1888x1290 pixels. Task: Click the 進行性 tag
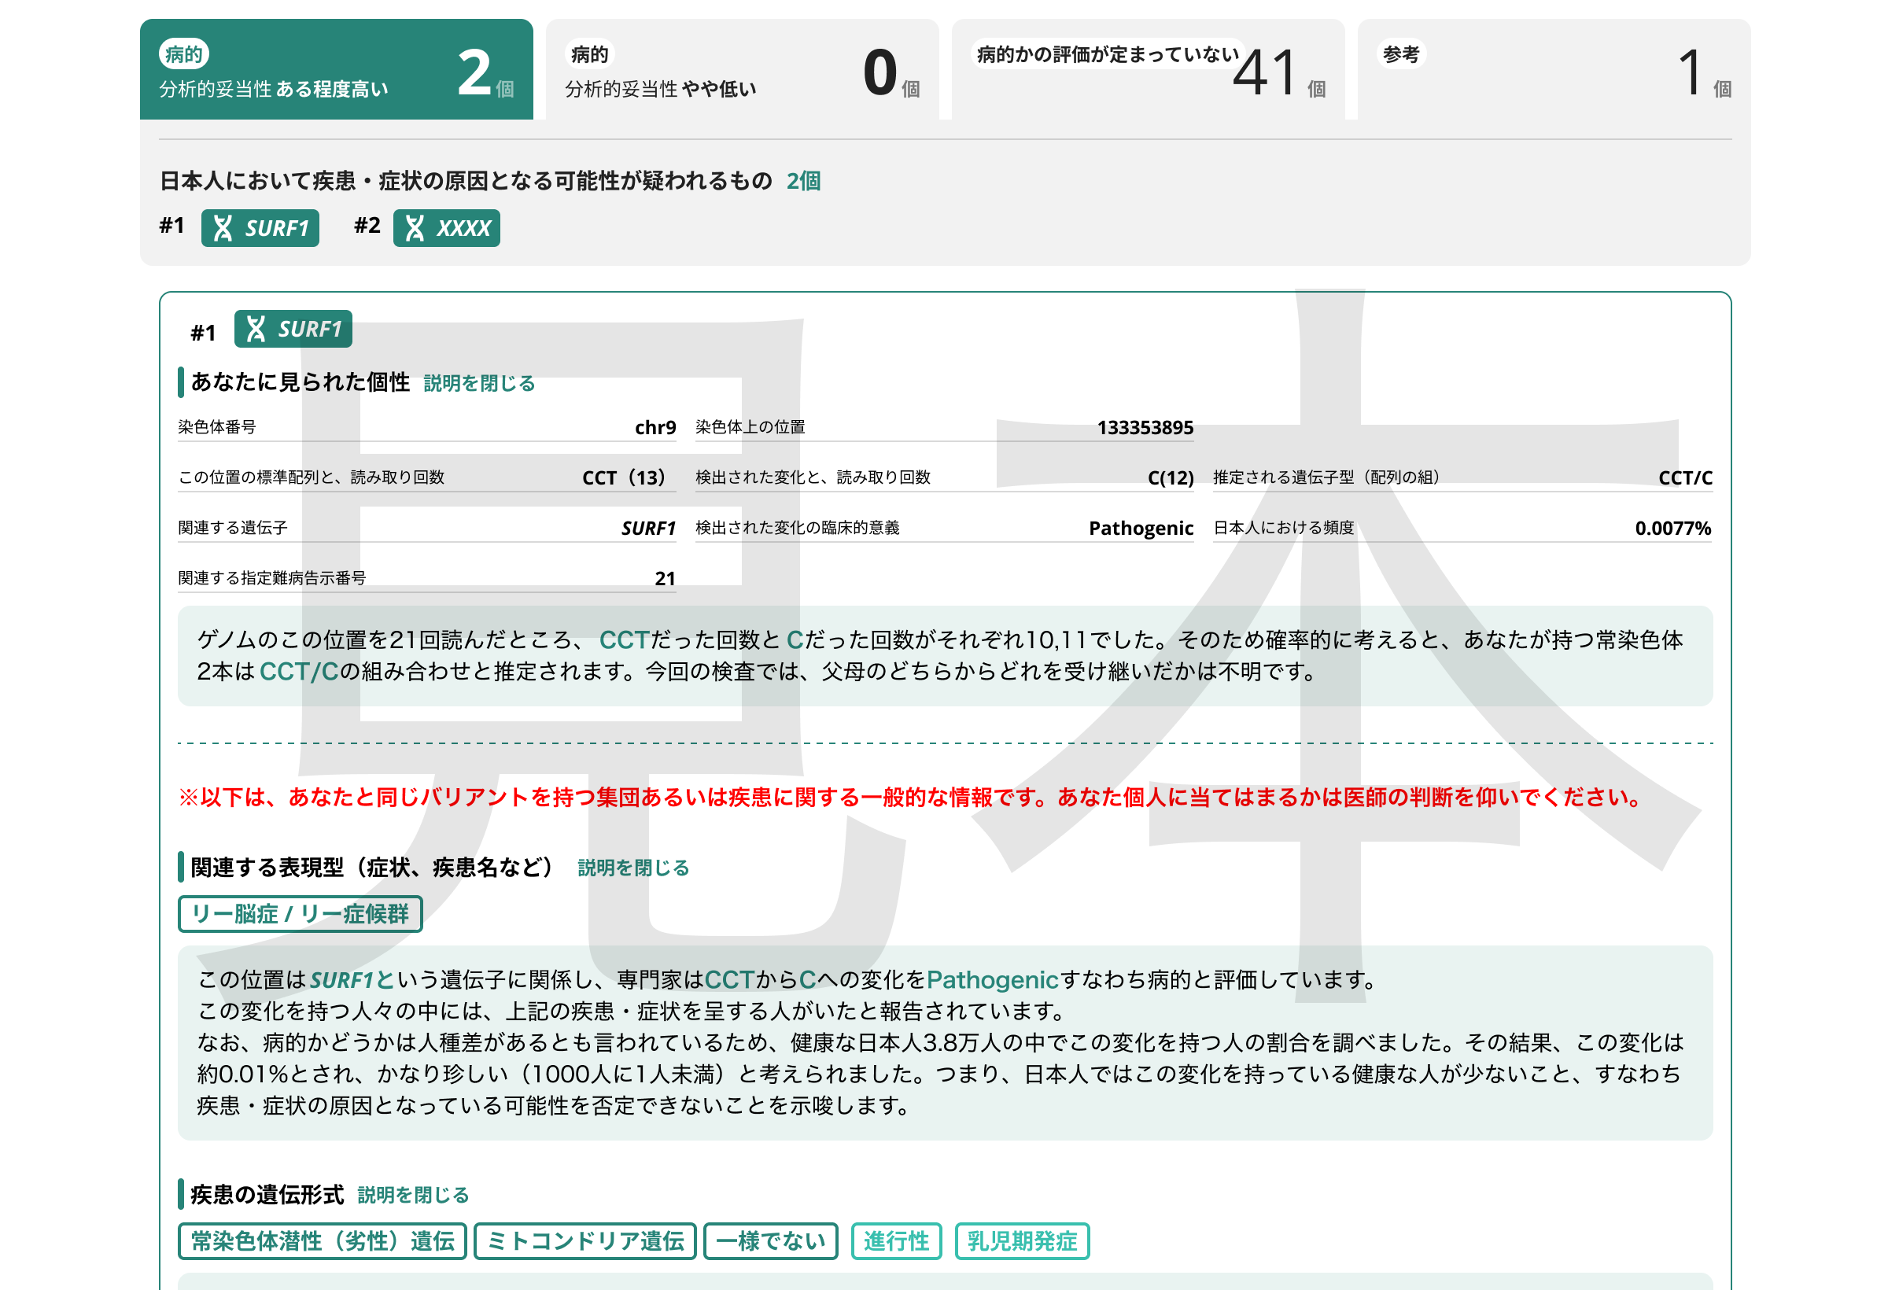[x=895, y=1240]
